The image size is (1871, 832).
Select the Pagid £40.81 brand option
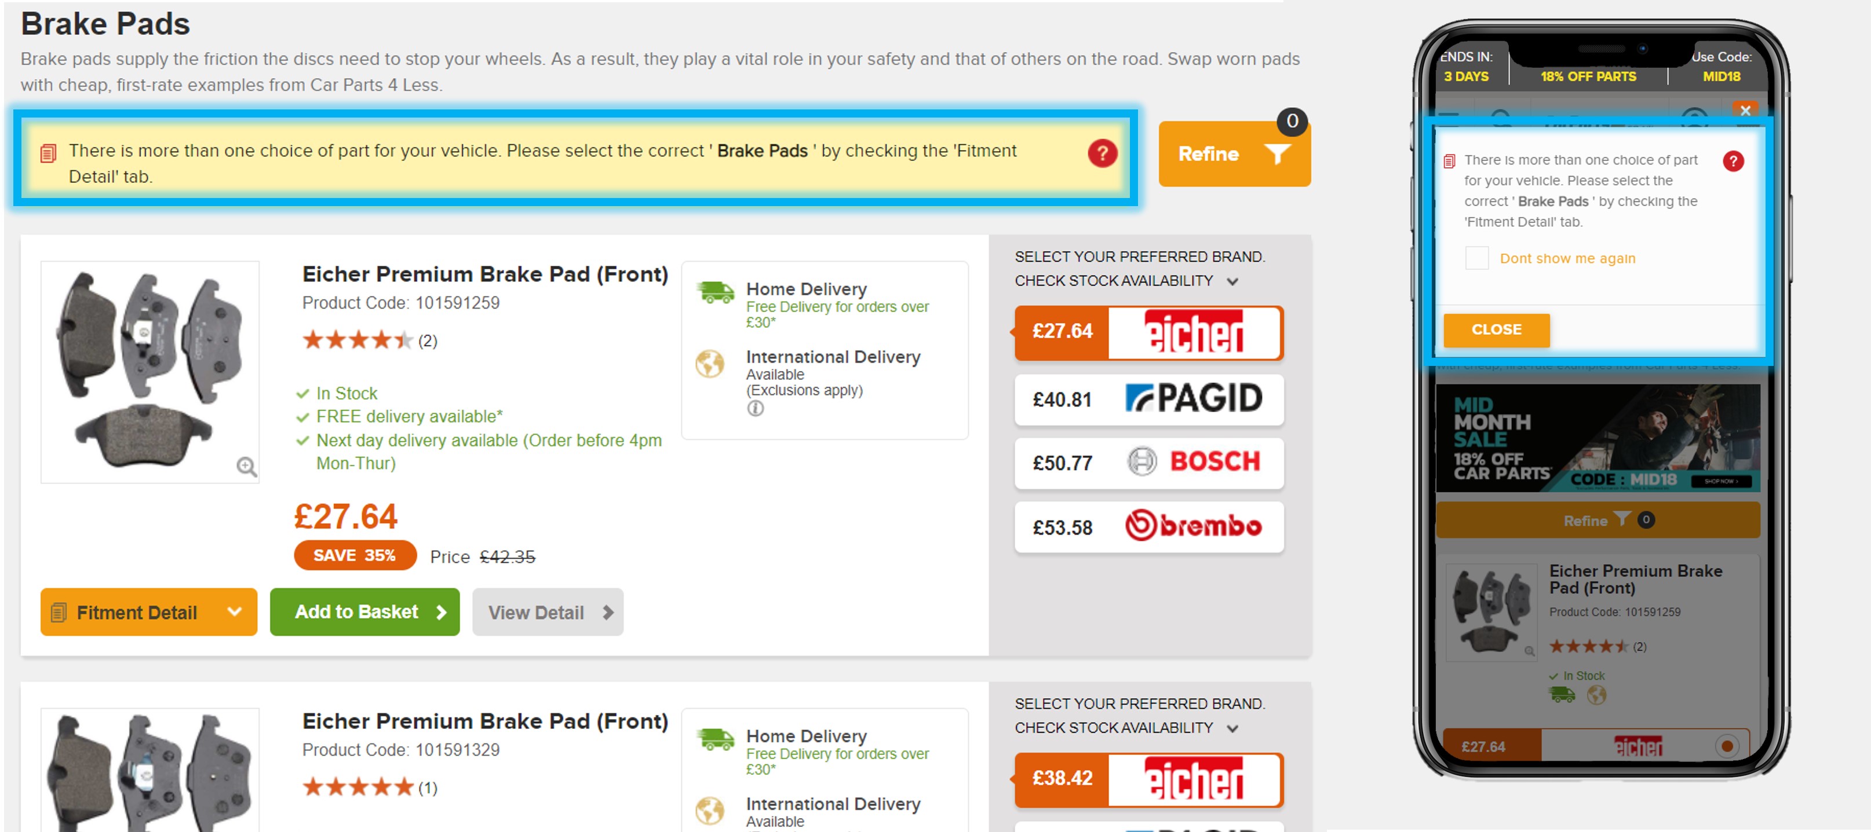point(1148,399)
